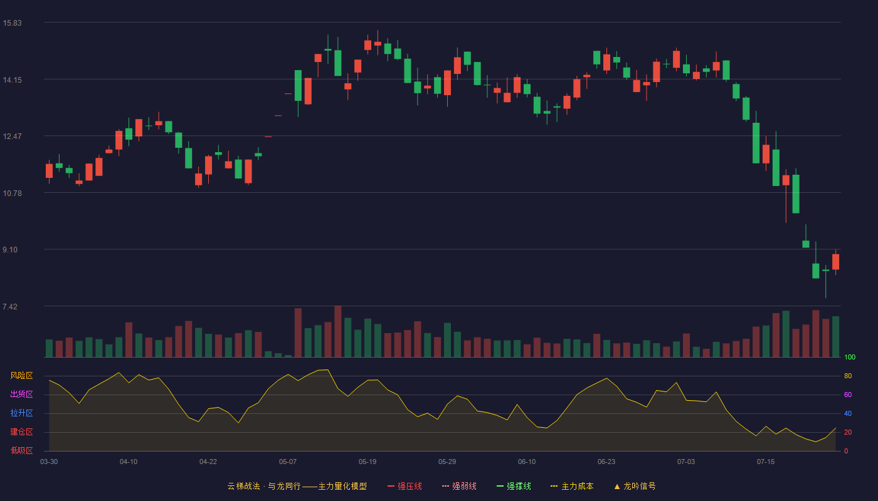Image resolution: width=878 pixels, height=501 pixels.
Task: Click the 拉升区 zone label
Action: coord(21,413)
